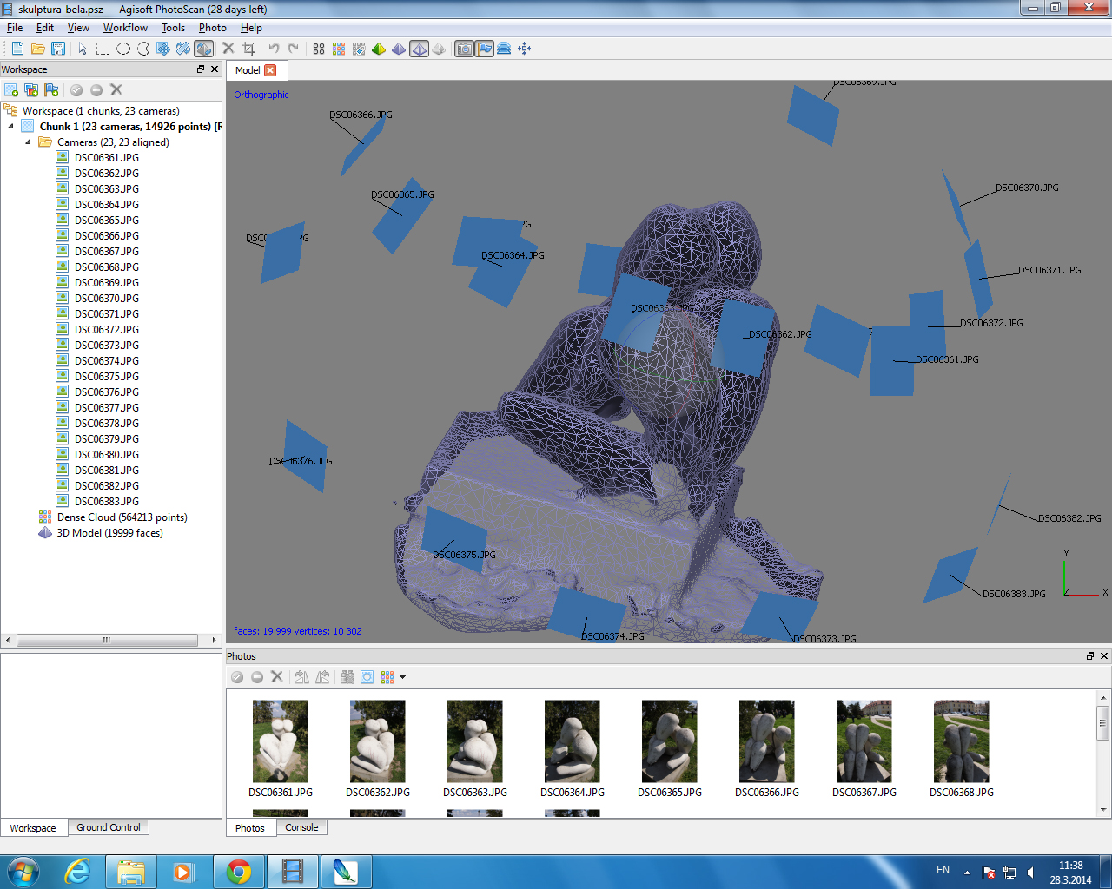The width and height of the screenshot is (1112, 889).
Task: Toggle Wireframe model view mode
Action: 419,49
